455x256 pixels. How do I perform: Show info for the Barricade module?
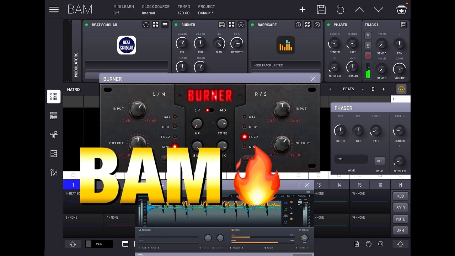coord(298,25)
